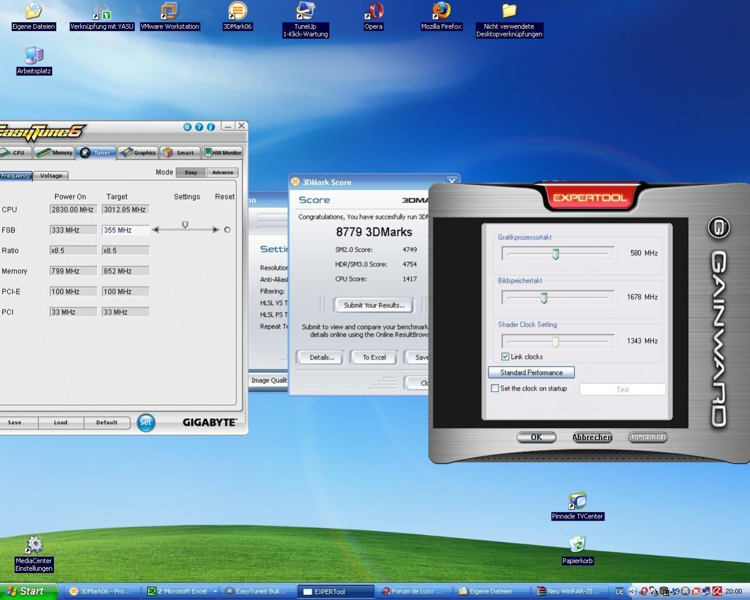Click the red Avira tray icon
Viewport: 750px width, 600px height.
[x=717, y=591]
